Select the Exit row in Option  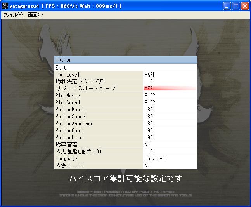[125, 68]
